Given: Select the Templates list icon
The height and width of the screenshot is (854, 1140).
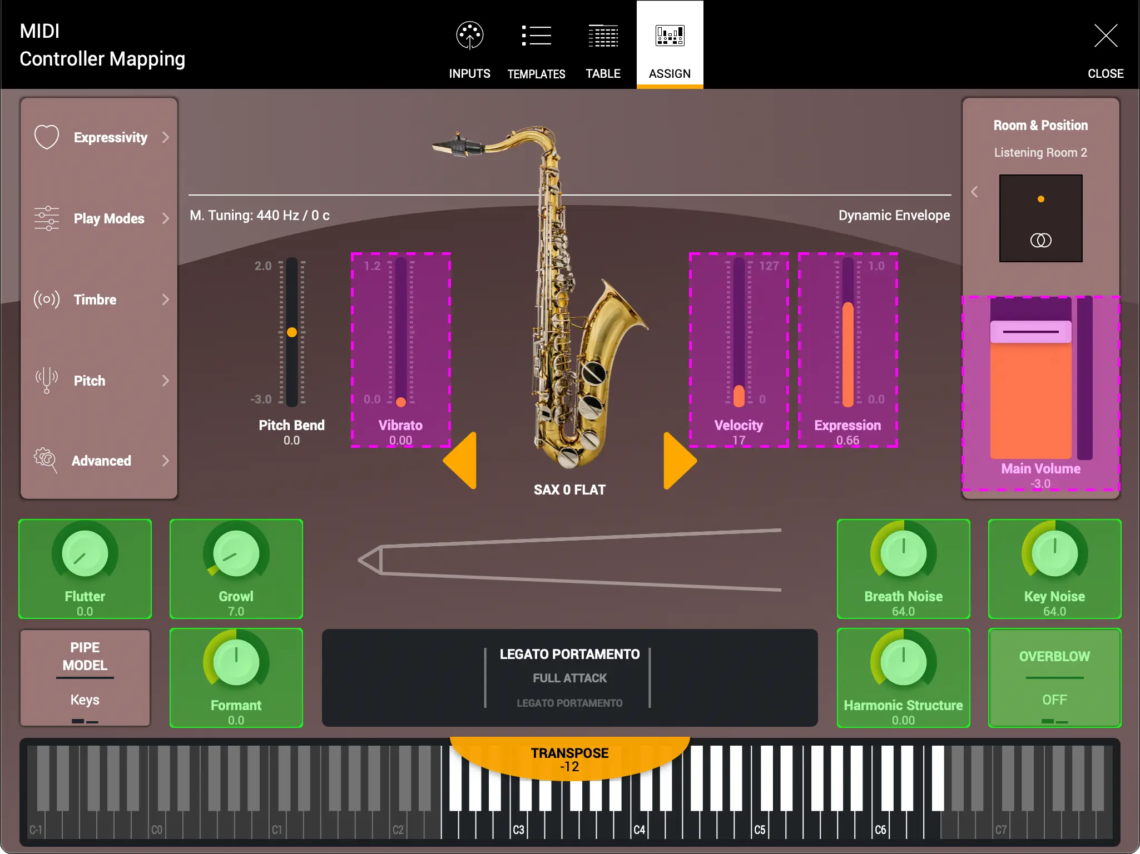Looking at the screenshot, I should click(x=536, y=36).
